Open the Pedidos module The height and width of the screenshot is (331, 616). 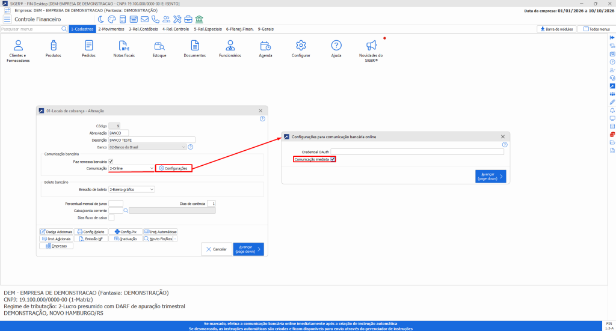(89, 49)
